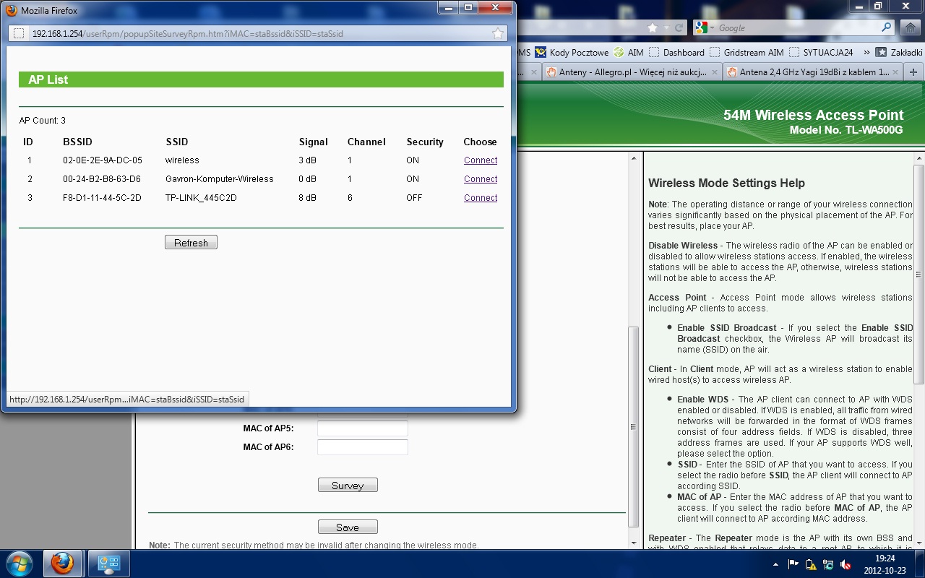Open the AIM bookmark with green icon
925x578 pixels.
click(628, 52)
